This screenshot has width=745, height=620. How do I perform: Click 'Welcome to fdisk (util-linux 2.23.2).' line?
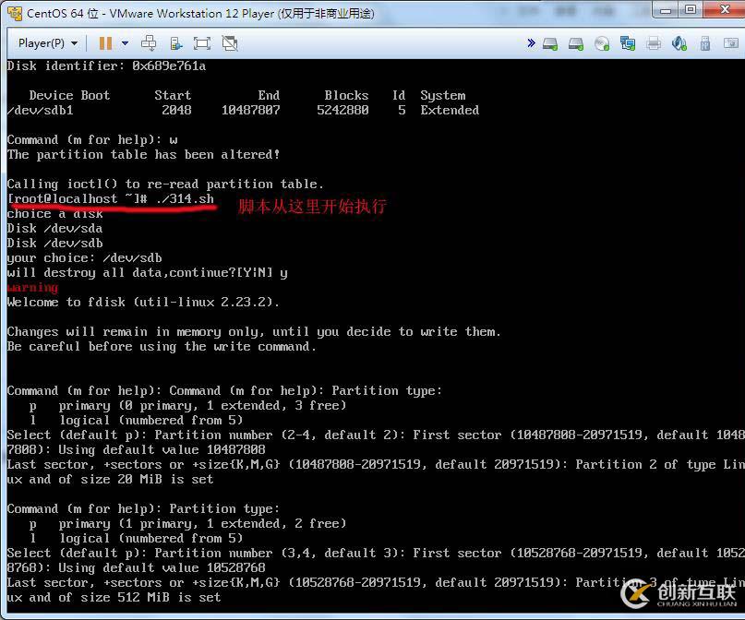[143, 302]
